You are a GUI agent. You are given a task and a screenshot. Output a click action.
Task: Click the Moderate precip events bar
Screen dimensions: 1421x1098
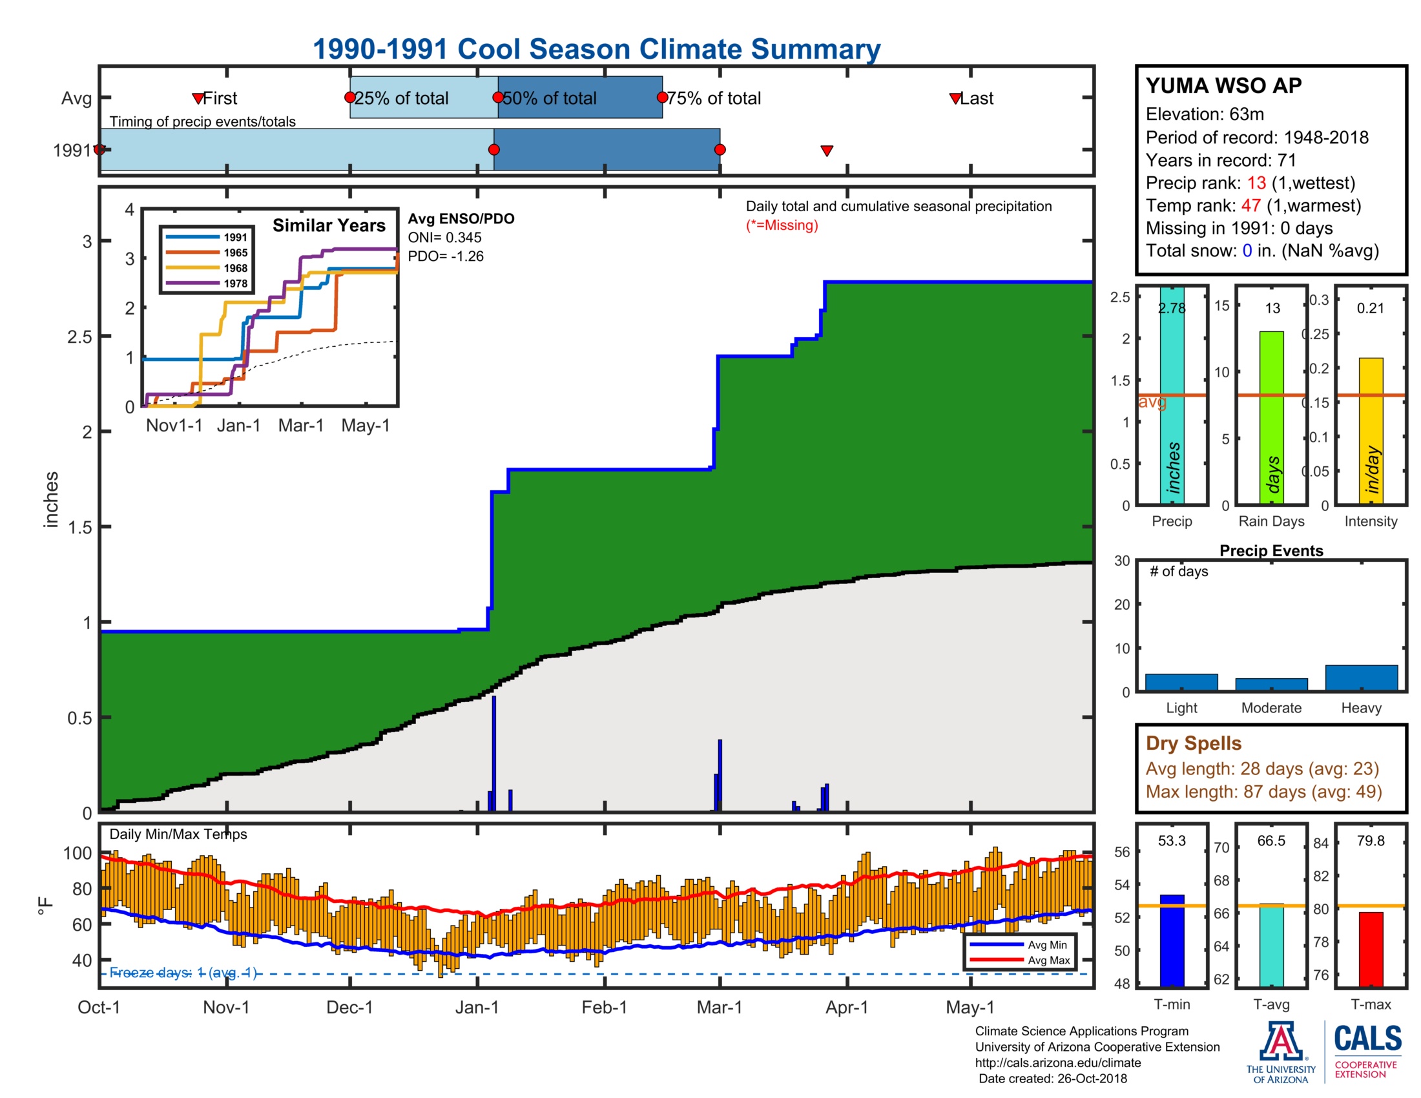coord(1271,684)
